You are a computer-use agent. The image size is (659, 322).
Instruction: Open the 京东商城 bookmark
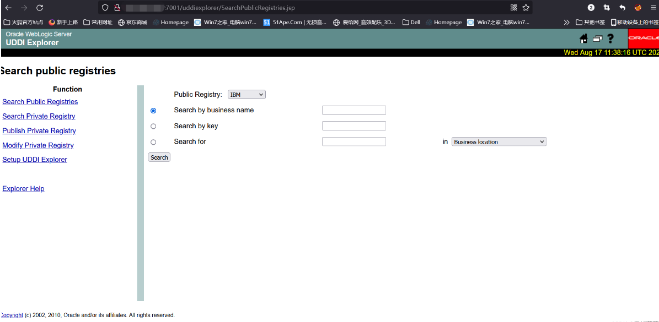(133, 22)
